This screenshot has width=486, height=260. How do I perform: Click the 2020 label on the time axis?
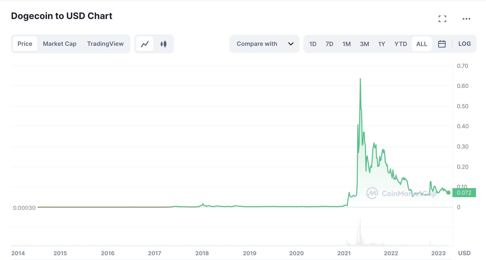297,253
